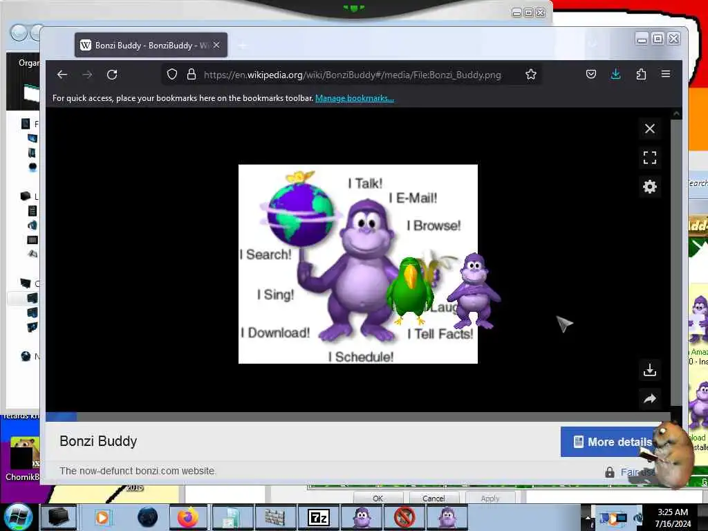Click Cancel in the background dialog
708x531 pixels.
[434, 498]
